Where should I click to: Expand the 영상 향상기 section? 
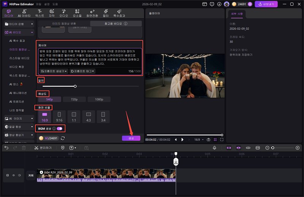click(x=19, y=135)
